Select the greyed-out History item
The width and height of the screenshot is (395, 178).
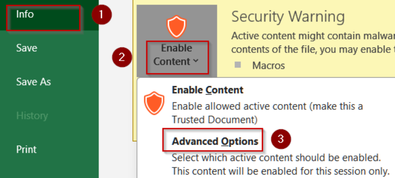[x=32, y=116]
